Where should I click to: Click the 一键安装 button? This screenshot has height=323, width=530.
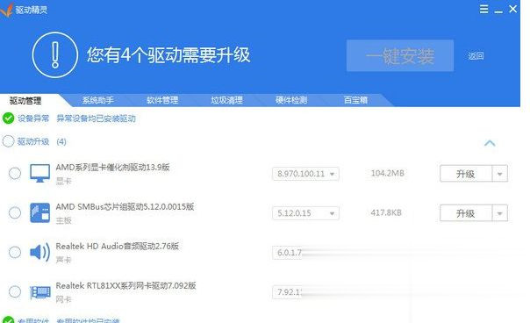point(400,55)
